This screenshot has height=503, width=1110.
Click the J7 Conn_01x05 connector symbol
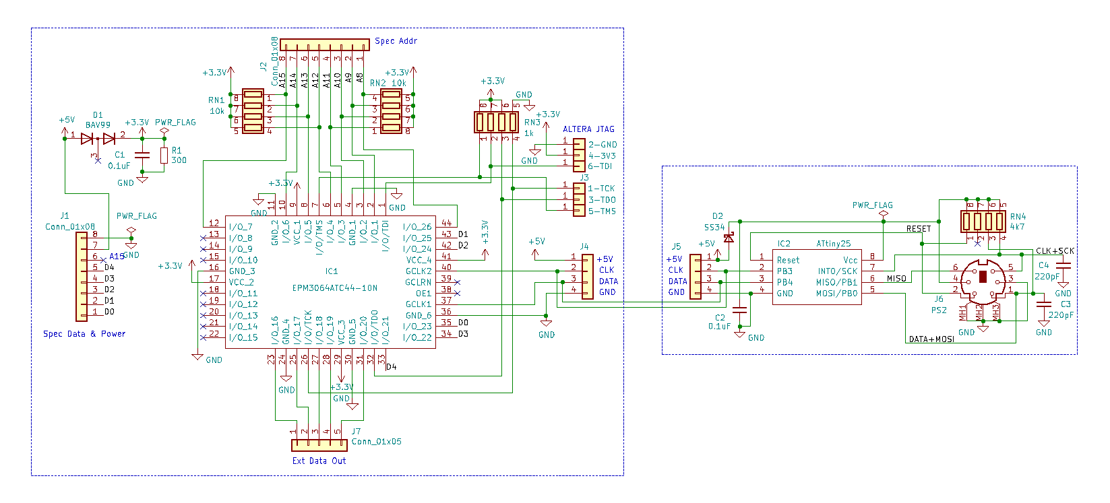tap(319, 445)
